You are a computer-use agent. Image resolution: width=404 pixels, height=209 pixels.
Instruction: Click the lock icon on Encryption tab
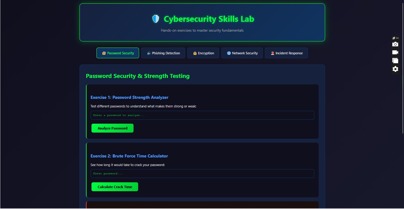195,53
